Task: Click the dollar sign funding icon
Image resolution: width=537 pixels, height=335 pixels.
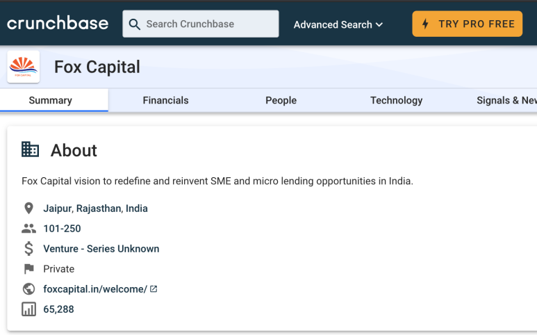Action: coord(28,249)
